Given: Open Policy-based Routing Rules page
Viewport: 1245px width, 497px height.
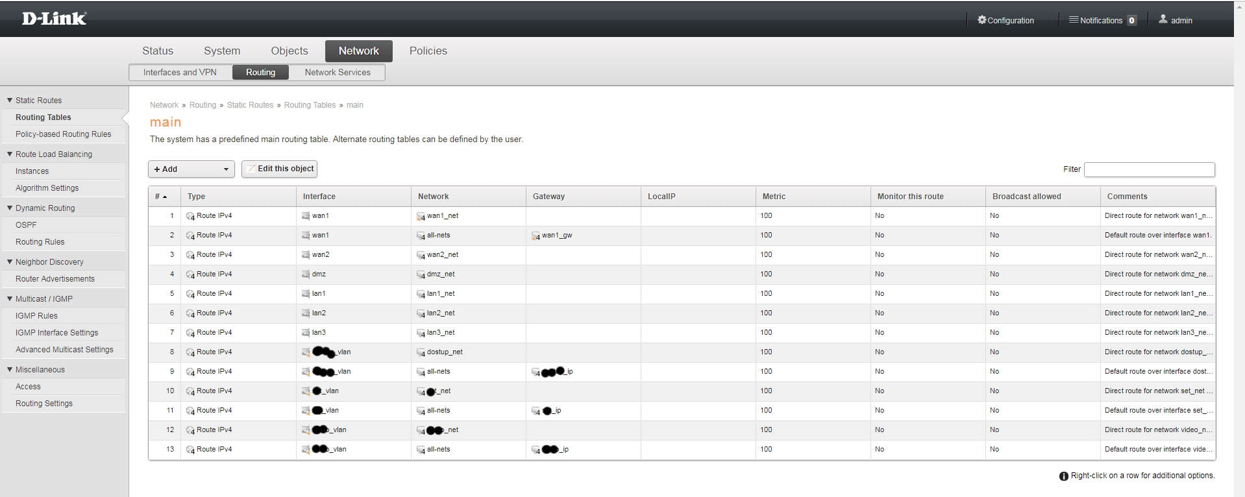Looking at the screenshot, I should click(x=63, y=134).
